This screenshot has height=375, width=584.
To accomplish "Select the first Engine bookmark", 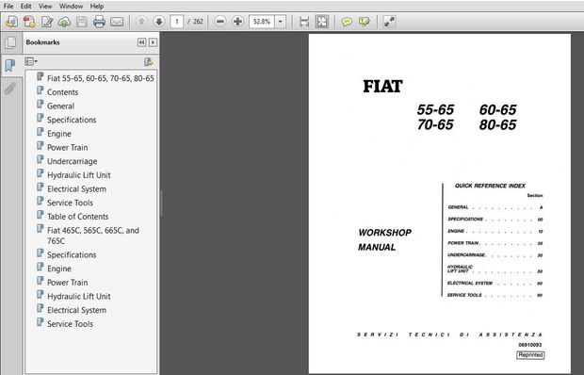I will tap(58, 133).
